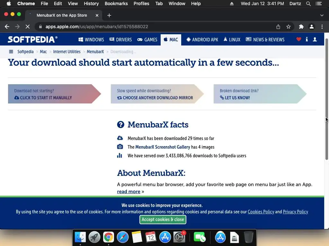
Task: Click the Softpedia logo
Action: (32, 39)
